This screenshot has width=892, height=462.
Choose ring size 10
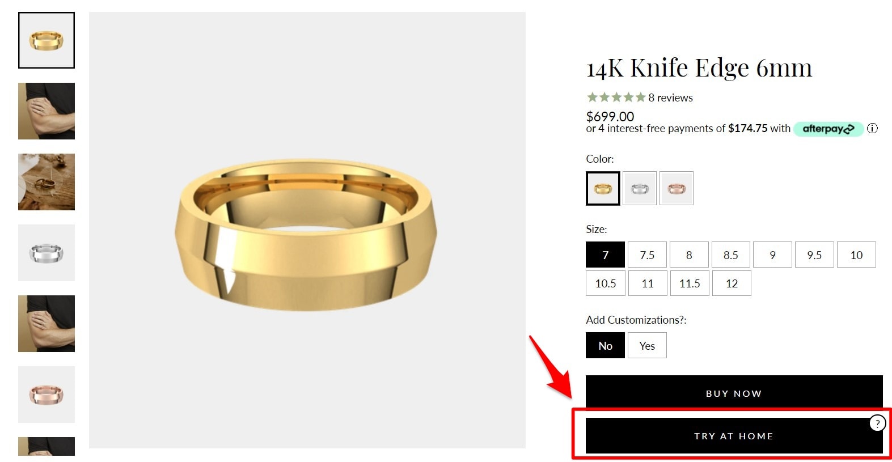[856, 255]
